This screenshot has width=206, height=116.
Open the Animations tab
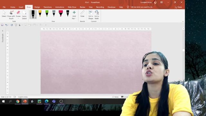(60, 7)
